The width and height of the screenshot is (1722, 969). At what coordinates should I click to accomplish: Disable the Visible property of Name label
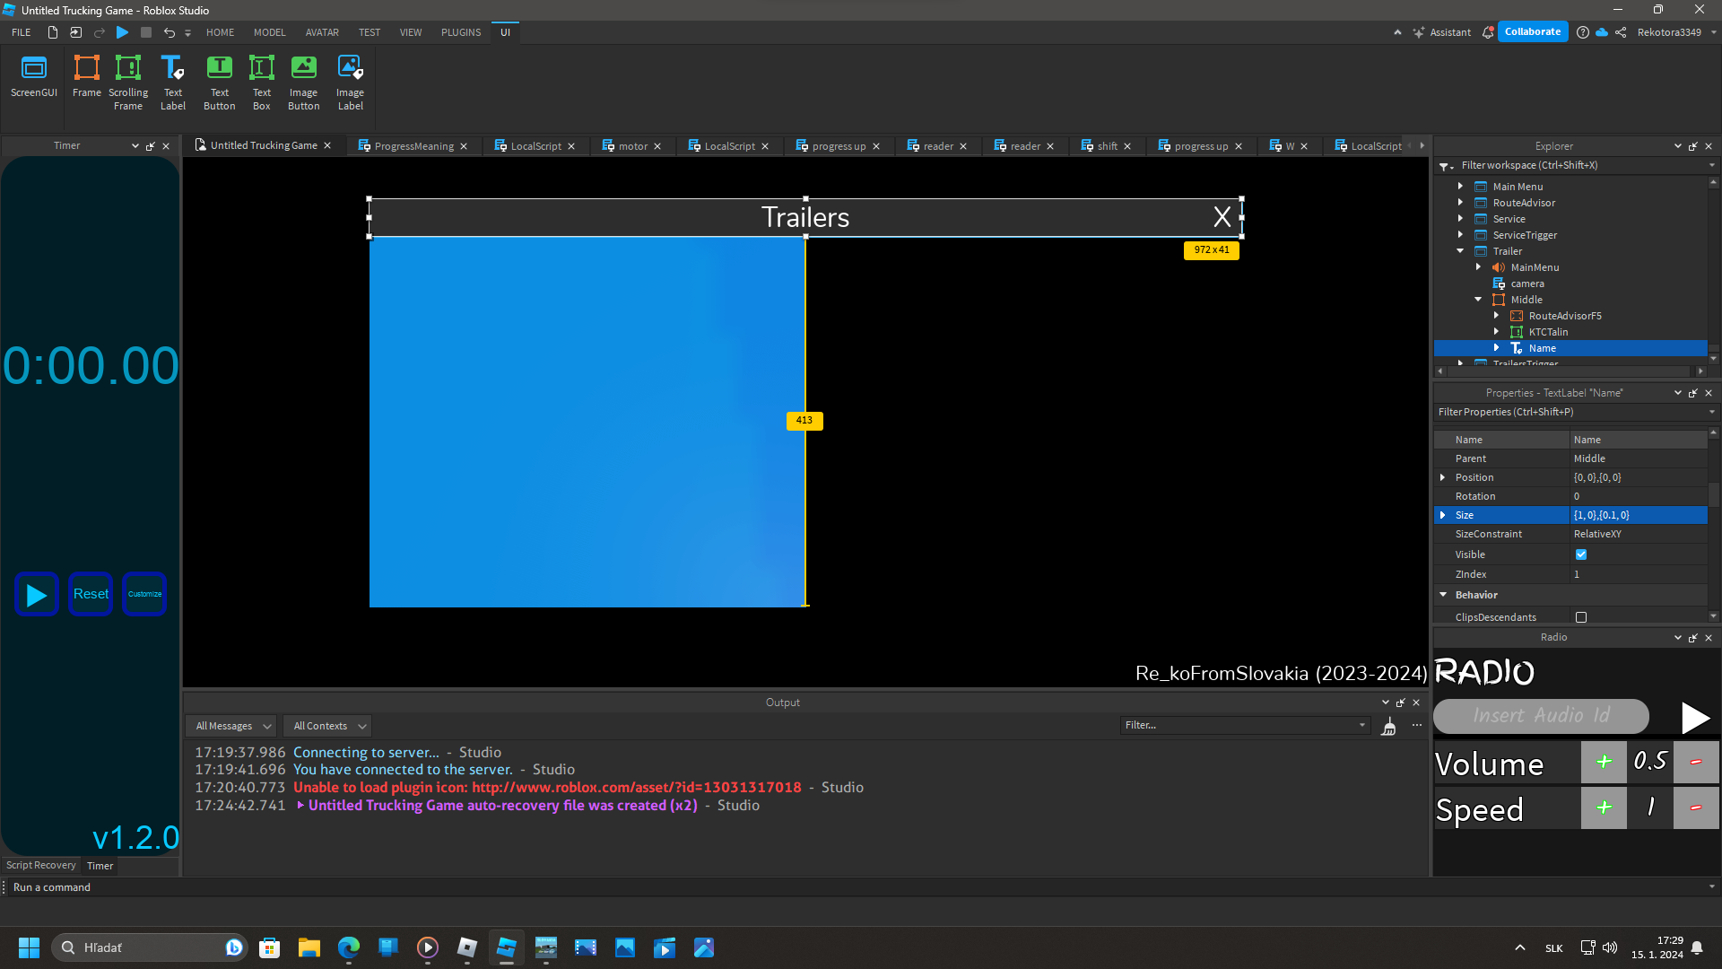click(1580, 554)
